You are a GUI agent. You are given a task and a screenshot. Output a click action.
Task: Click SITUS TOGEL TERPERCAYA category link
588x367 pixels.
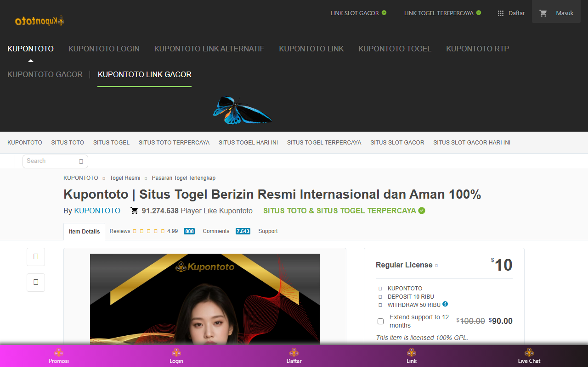[x=324, y=143]
